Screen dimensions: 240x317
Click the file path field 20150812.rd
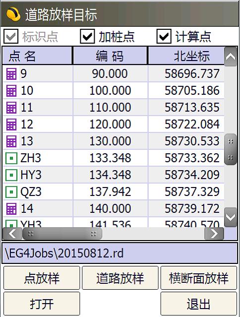[120, 253]
